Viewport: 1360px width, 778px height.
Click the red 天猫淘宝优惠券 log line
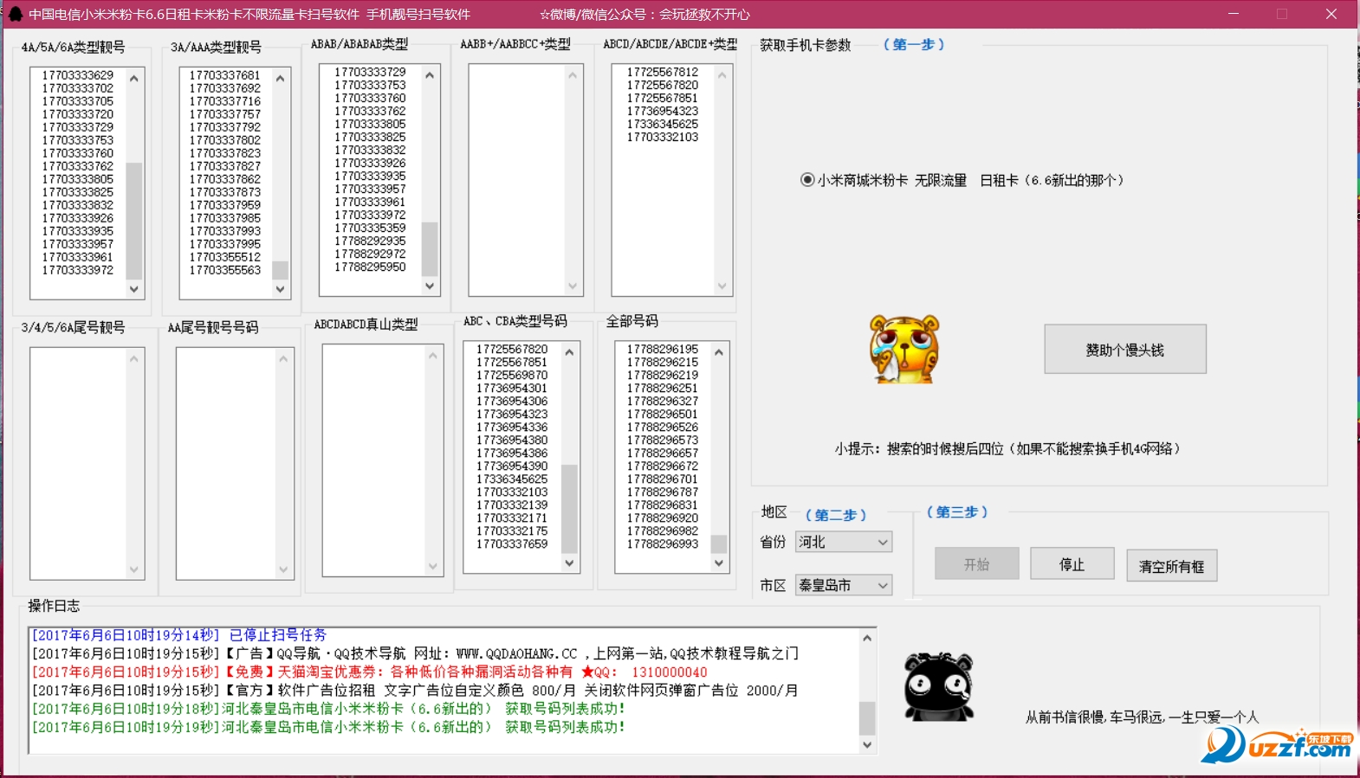click(x=369, y=672)
